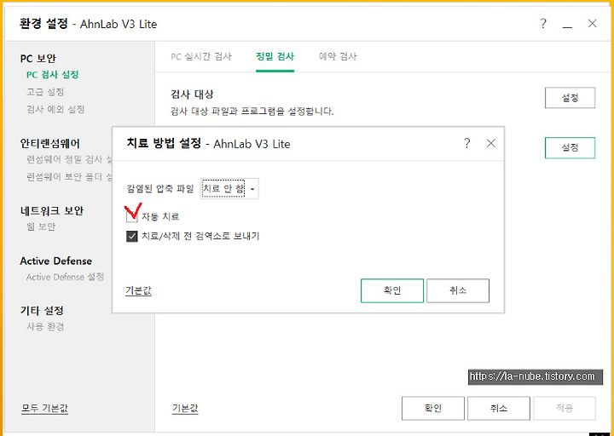The height and width of the screenshot is (436, 614).
Task: Switch to 예약 검사 tab
Action: tap(338, 57)
